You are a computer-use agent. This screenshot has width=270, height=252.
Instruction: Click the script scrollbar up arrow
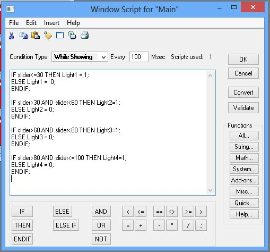[210, 76]
